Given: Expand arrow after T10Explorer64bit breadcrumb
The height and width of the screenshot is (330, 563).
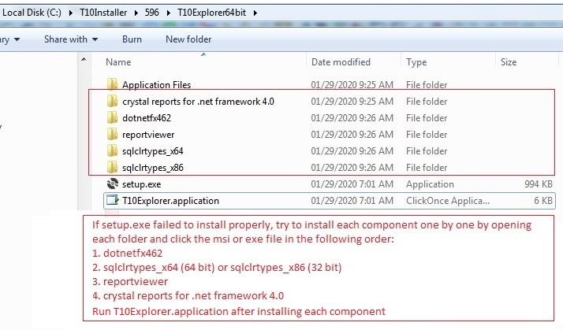Looking at the screenshot, I should point(255,13).
